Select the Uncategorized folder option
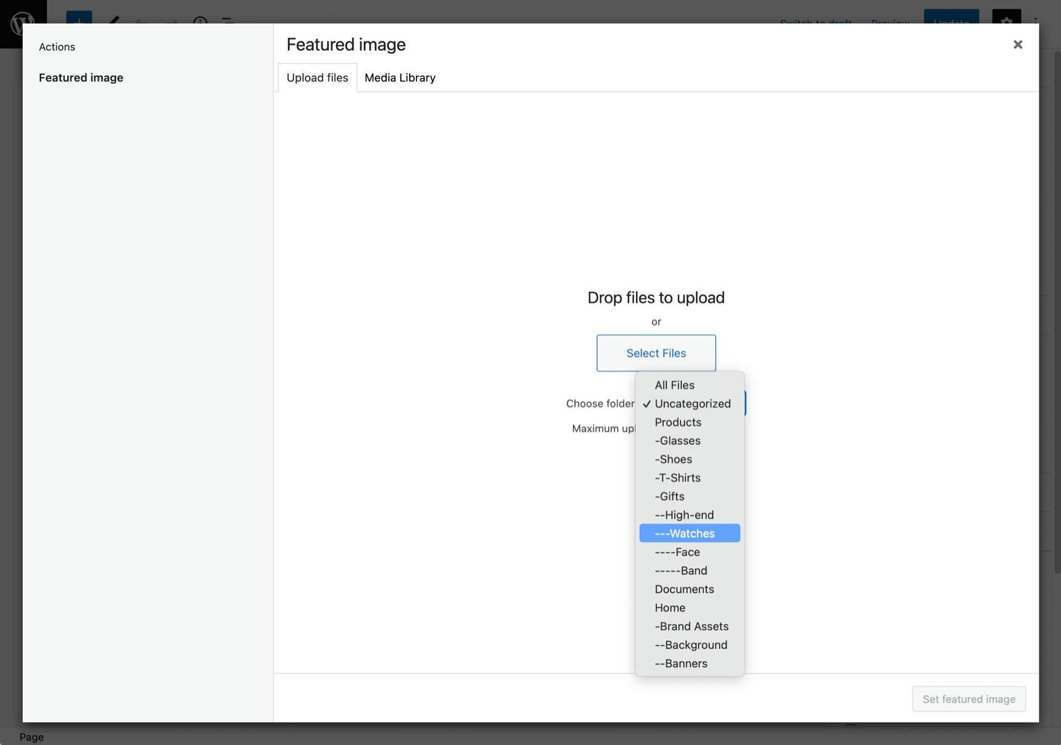Viewport: 1061px width, 745px height. (x=690, y=403)
